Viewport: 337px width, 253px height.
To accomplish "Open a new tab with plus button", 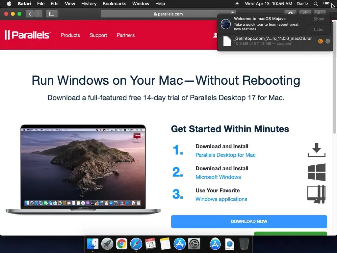I will tap(333, 16).
